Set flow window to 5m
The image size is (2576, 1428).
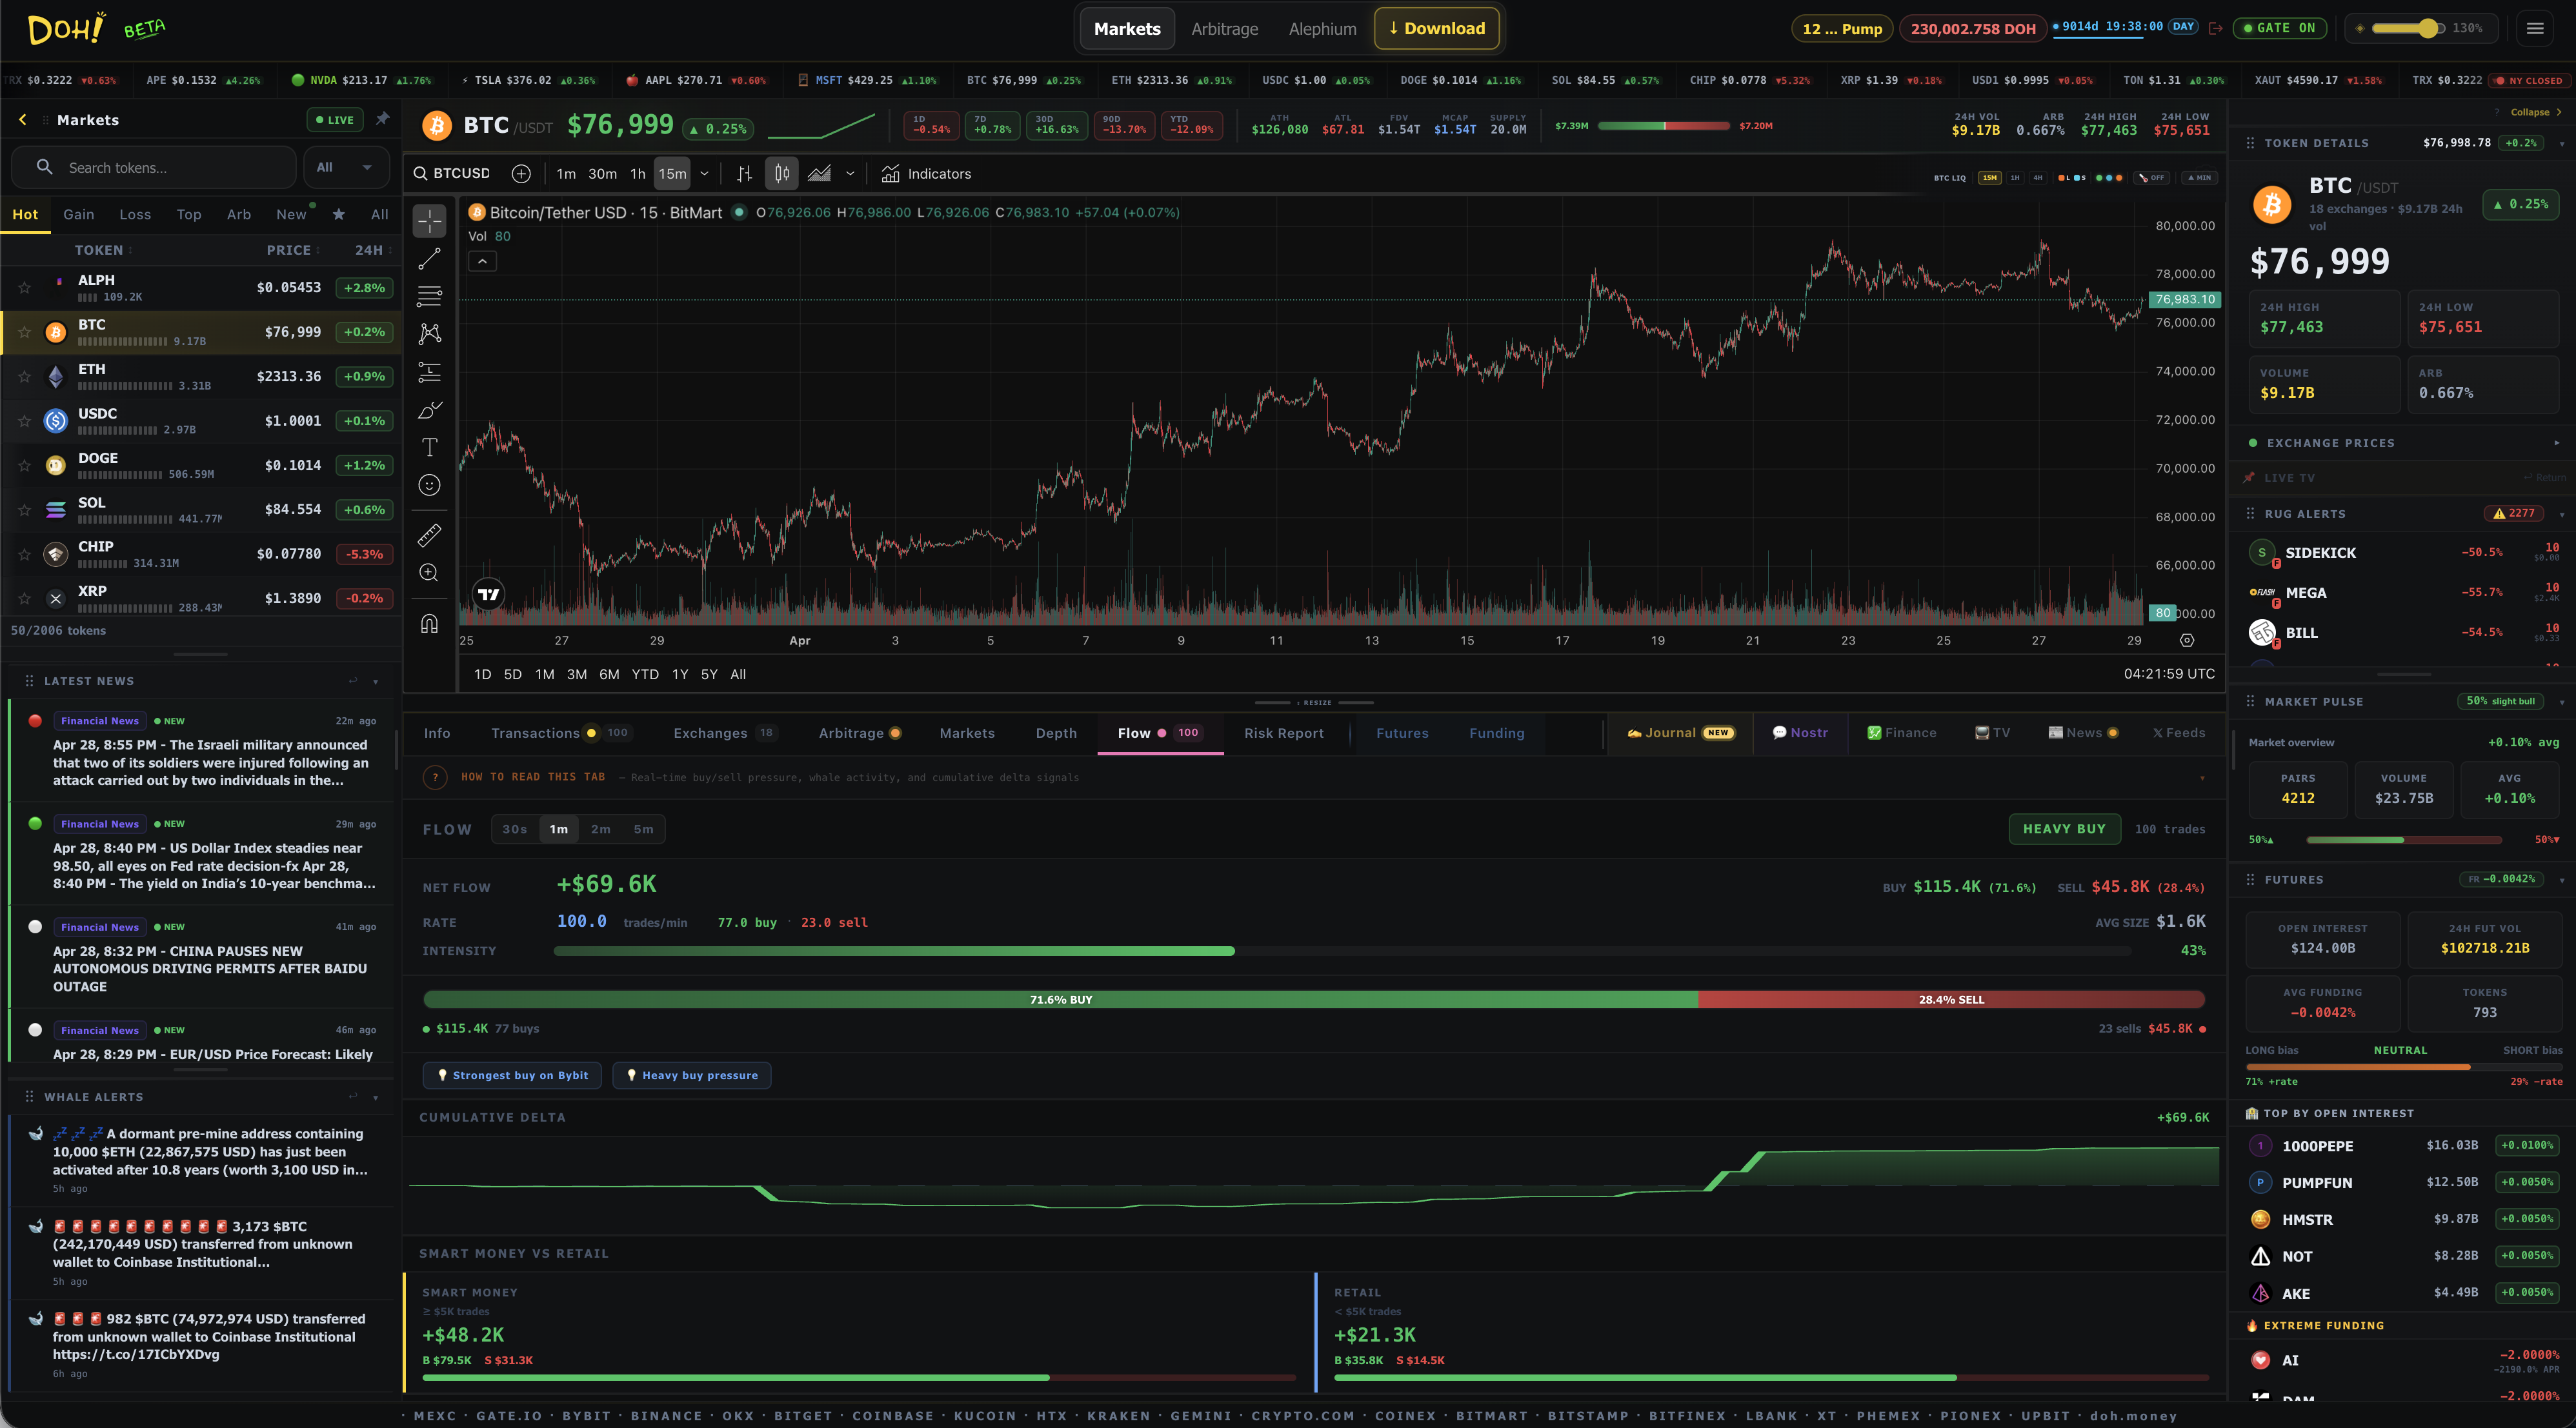point(643,829)
